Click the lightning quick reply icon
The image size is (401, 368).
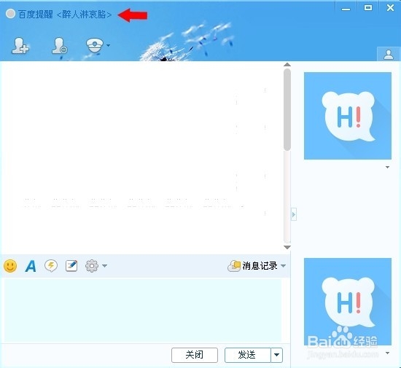[51, 266]
